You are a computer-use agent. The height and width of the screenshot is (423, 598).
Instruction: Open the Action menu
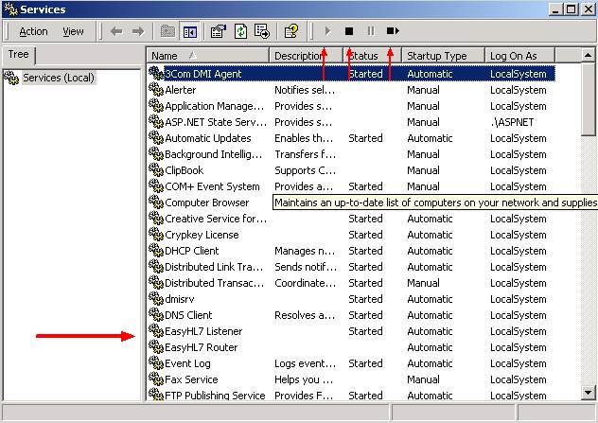pyautogui.click(x=33, y=31)
